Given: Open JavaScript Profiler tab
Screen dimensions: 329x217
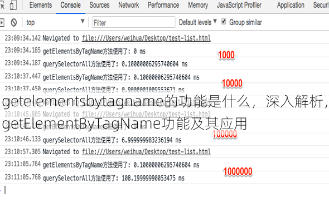Looking at the screenshot, I should pos(239,5).
